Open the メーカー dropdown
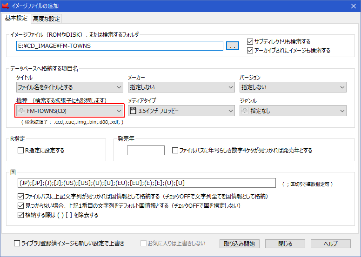361x257 pixels. tap(181, 87)
